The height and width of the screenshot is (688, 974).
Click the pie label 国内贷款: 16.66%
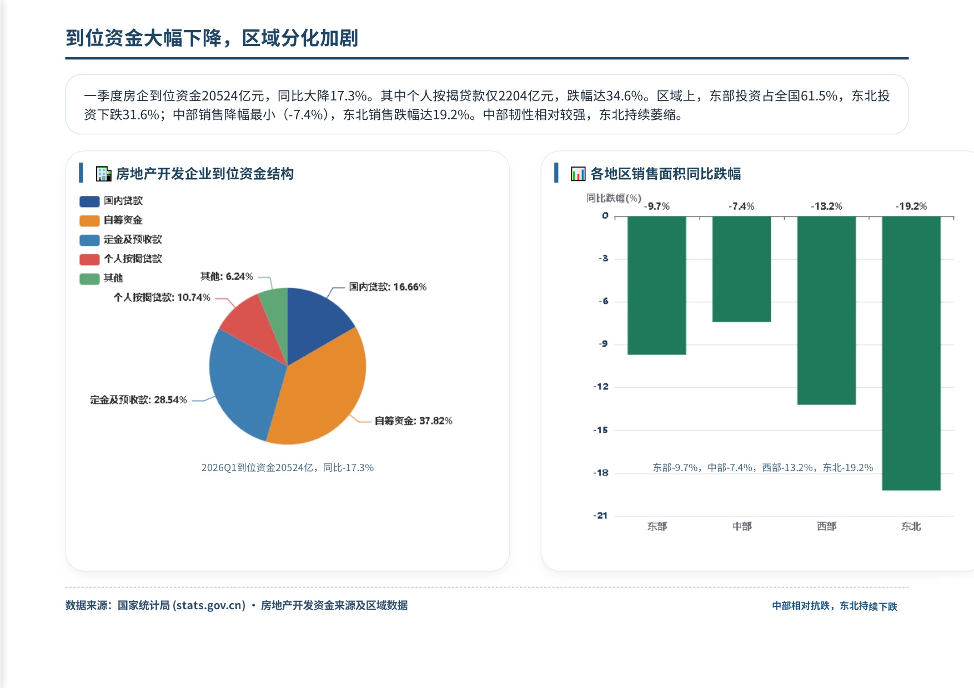click(x=388, y=287)
